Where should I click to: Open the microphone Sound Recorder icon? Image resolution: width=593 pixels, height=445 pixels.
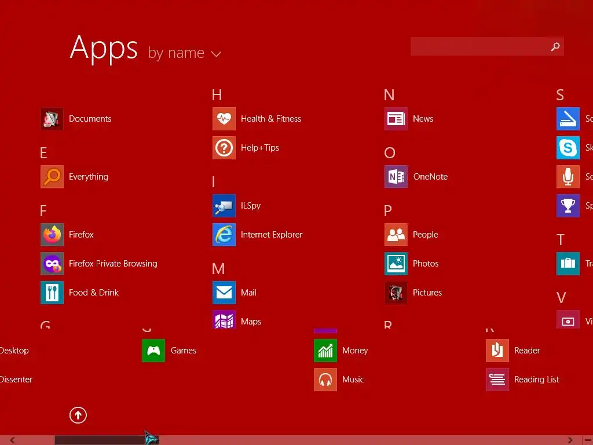tap(568, 177)
